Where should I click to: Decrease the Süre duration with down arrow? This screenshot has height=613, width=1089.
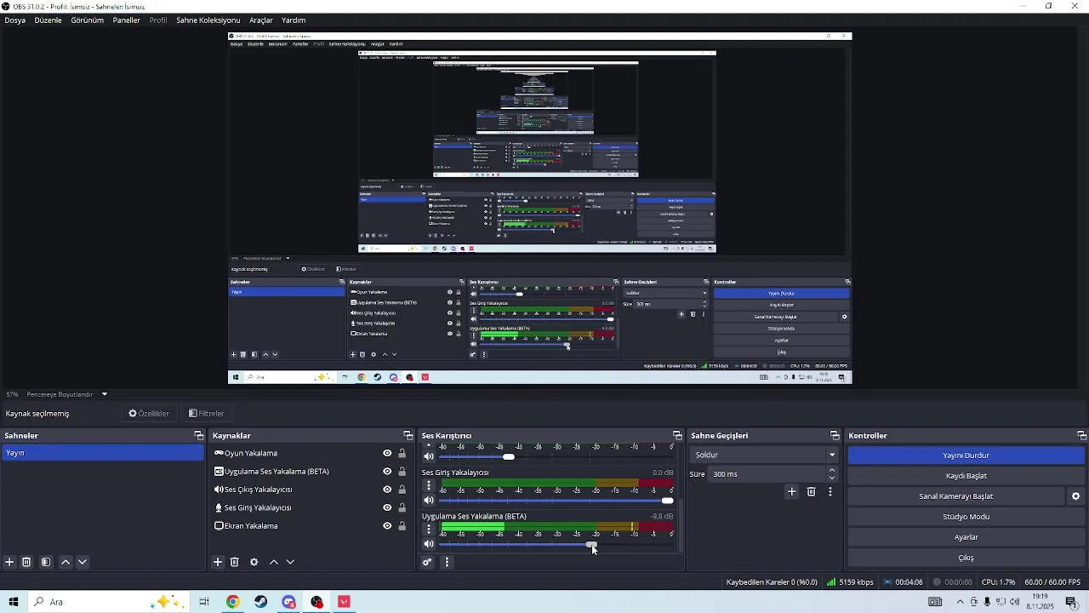pos(832,478)
